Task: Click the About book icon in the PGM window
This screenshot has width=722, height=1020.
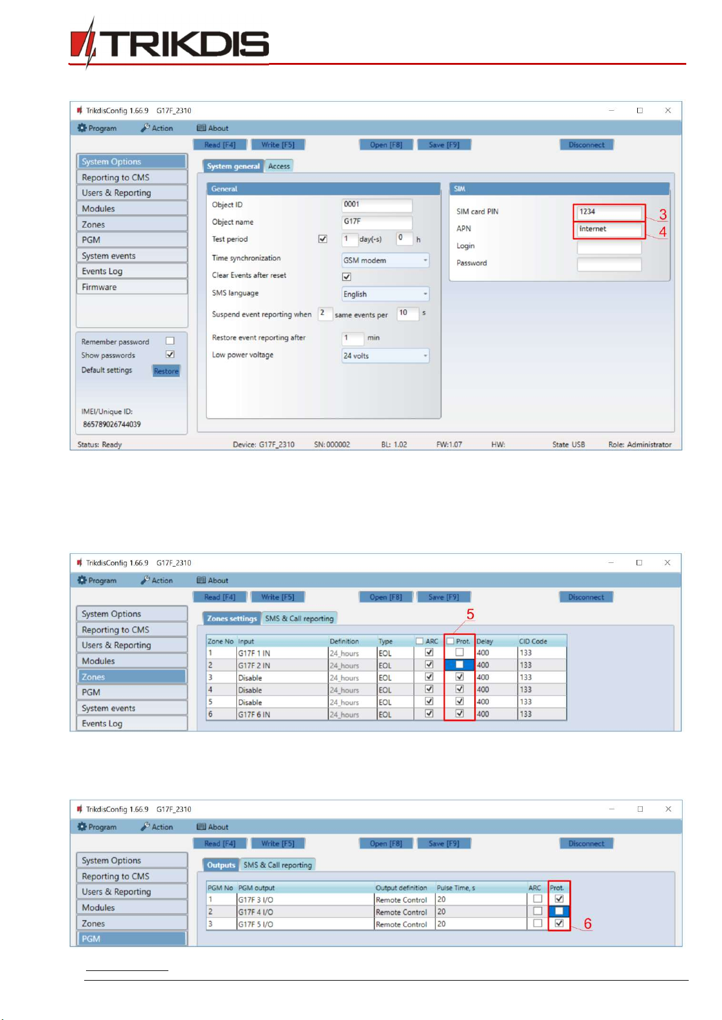Action: point(201,826)
